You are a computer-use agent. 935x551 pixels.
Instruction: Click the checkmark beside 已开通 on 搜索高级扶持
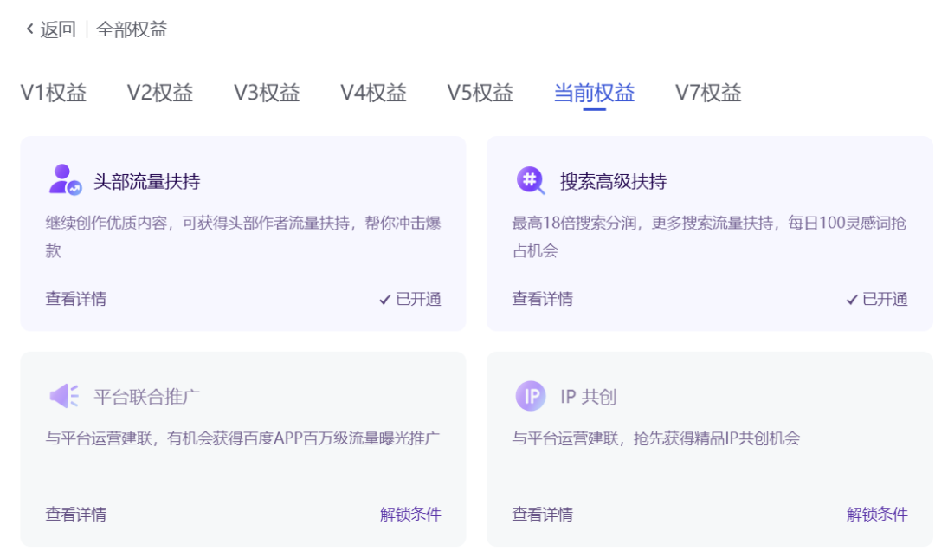click(x=851, y=299)
